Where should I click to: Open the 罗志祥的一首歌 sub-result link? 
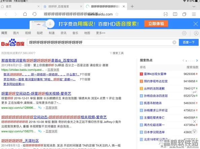click(39, 79)
